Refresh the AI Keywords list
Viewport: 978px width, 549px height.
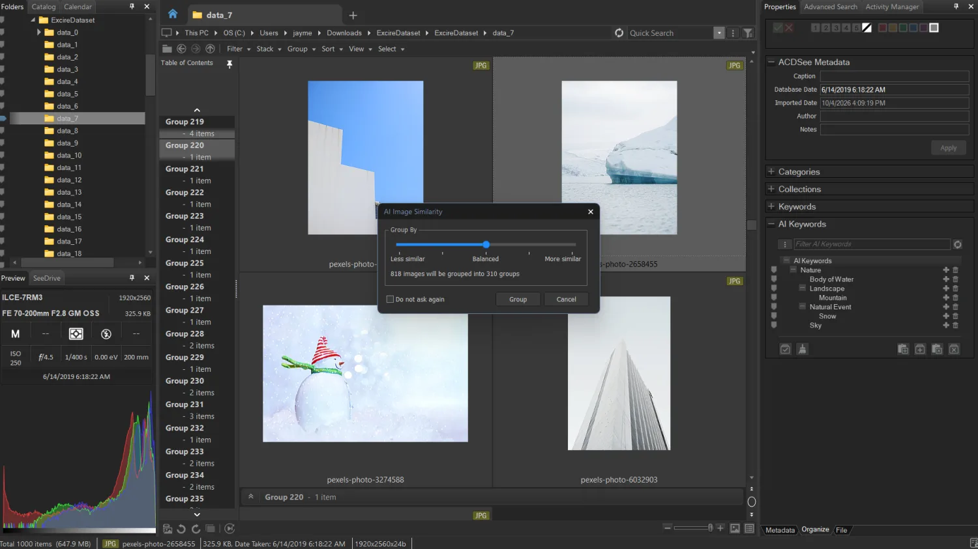[x=958, y=244]
